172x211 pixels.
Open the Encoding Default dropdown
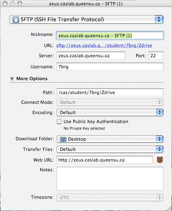click(110, 112)
